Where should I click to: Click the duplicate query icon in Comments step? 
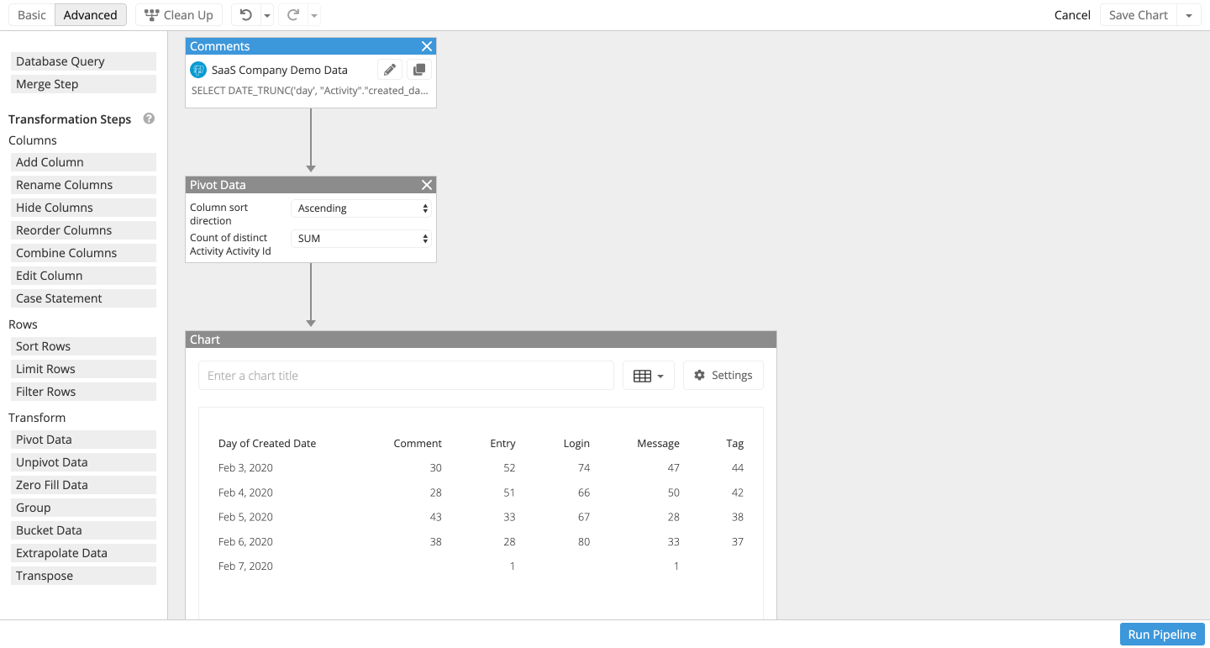[x=419, y=70]
